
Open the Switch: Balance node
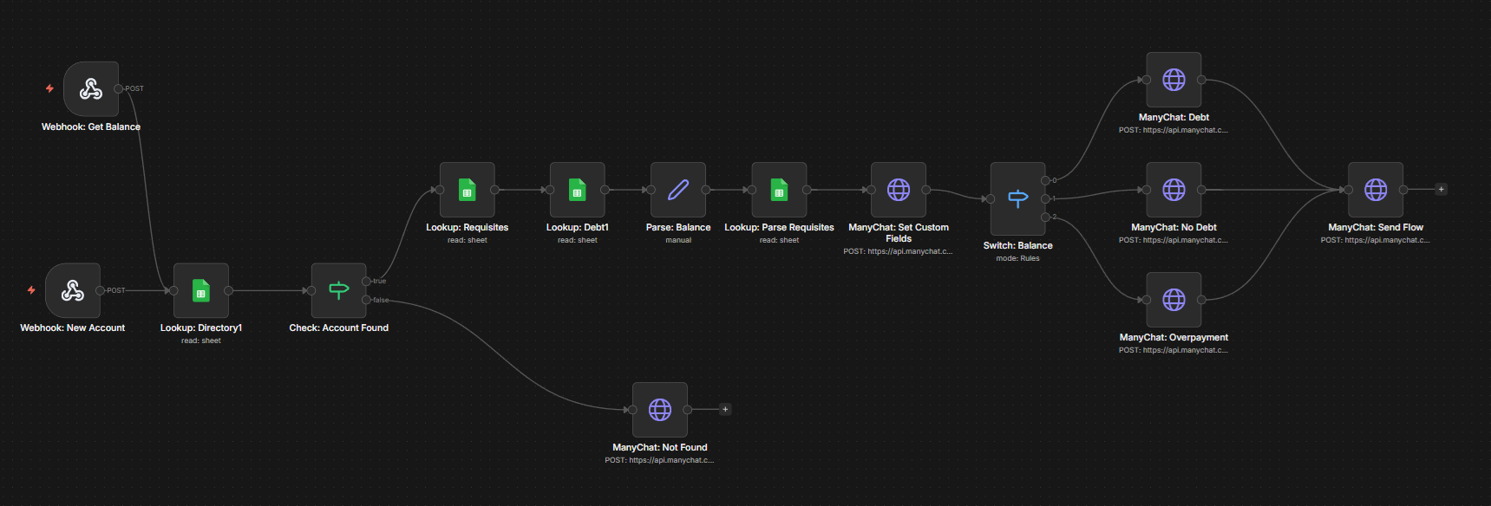click(1017, 198)
